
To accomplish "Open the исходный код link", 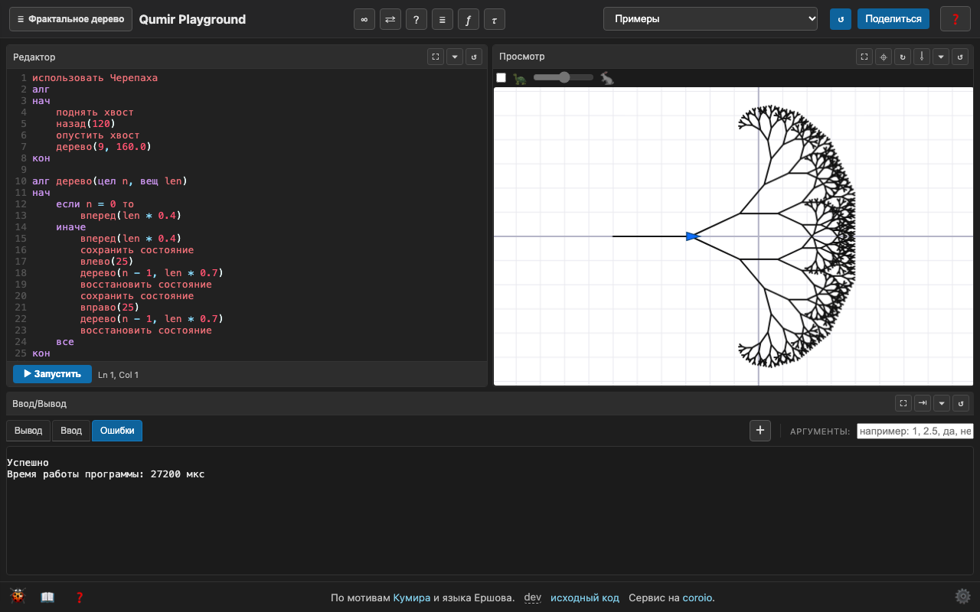I will point(585,597).
